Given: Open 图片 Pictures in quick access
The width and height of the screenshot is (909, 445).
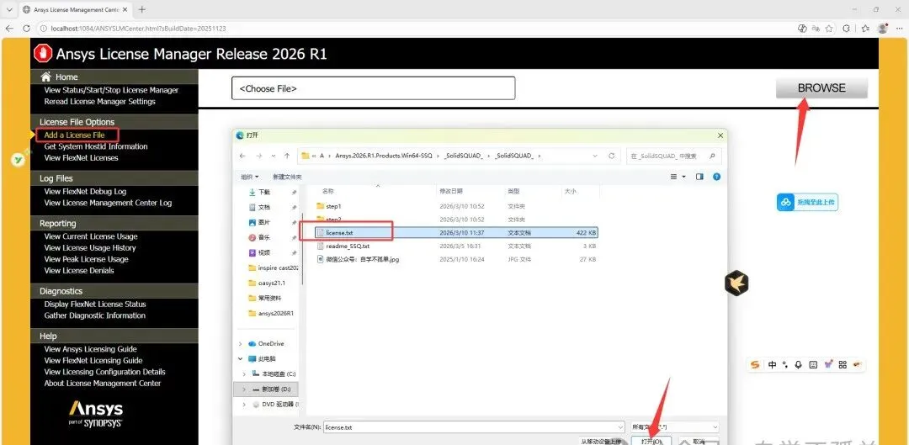Looking at the screenshot, I should tap(264, 222).
